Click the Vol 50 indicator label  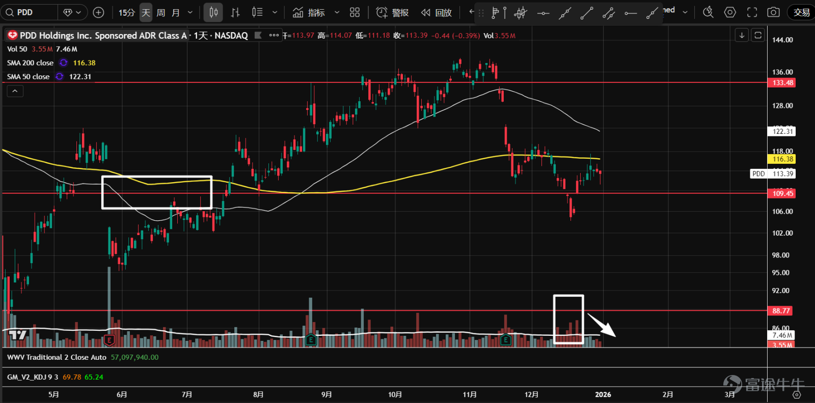[x=17, y=49]
